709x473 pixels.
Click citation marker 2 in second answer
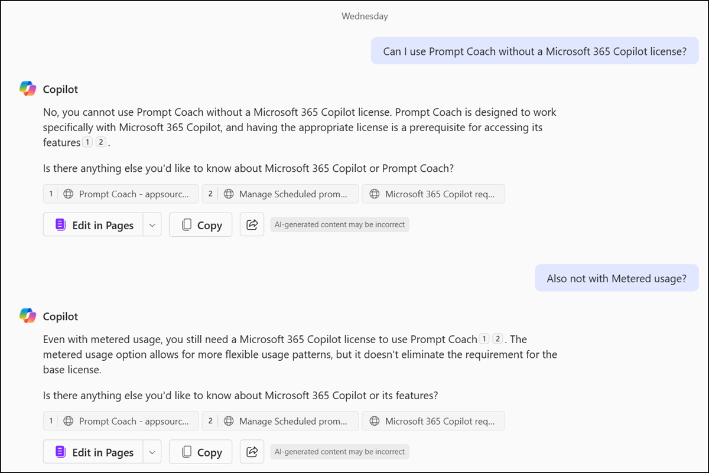coord(498,339)
